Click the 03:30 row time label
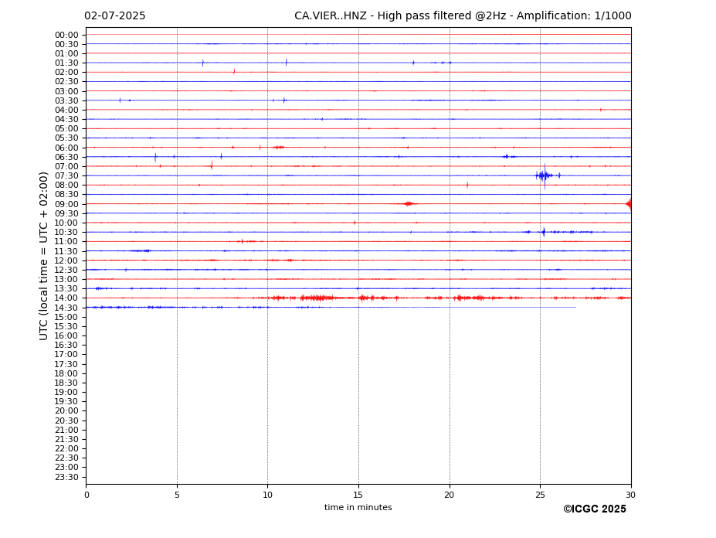 click(66, 100)
